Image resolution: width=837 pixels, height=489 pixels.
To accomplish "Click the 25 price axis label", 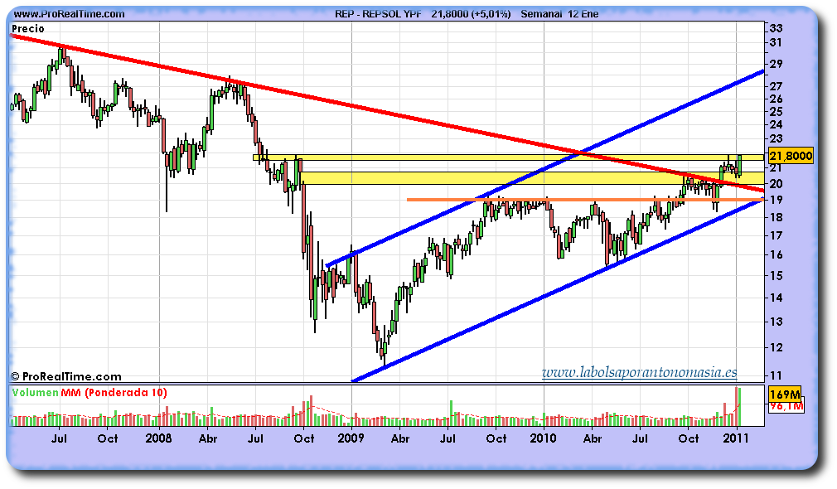I will (x=777, y=112).
